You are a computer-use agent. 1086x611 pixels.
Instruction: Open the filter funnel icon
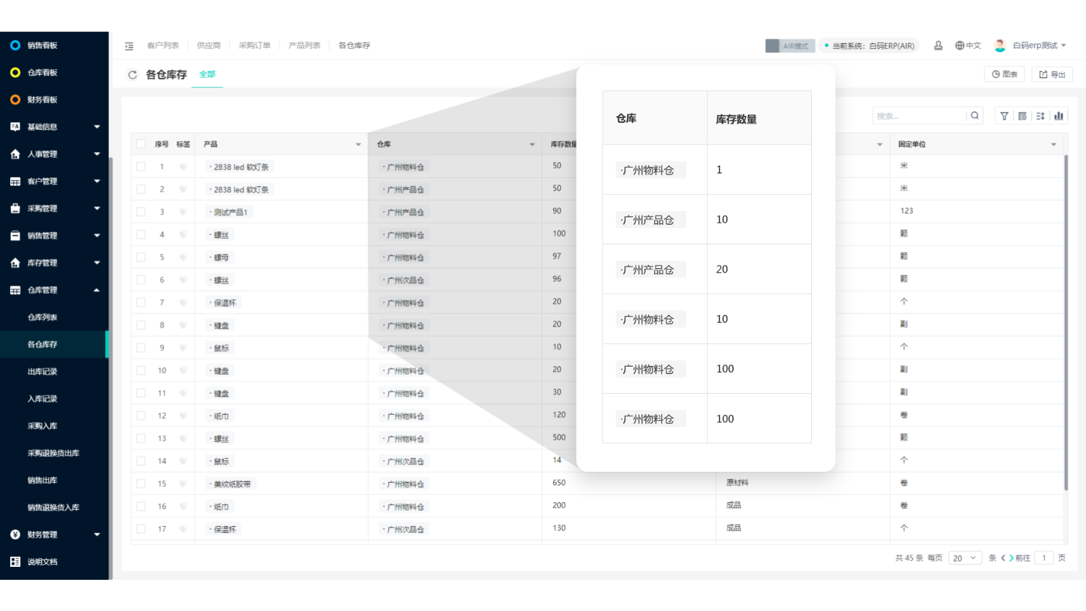pos(1005,115)
